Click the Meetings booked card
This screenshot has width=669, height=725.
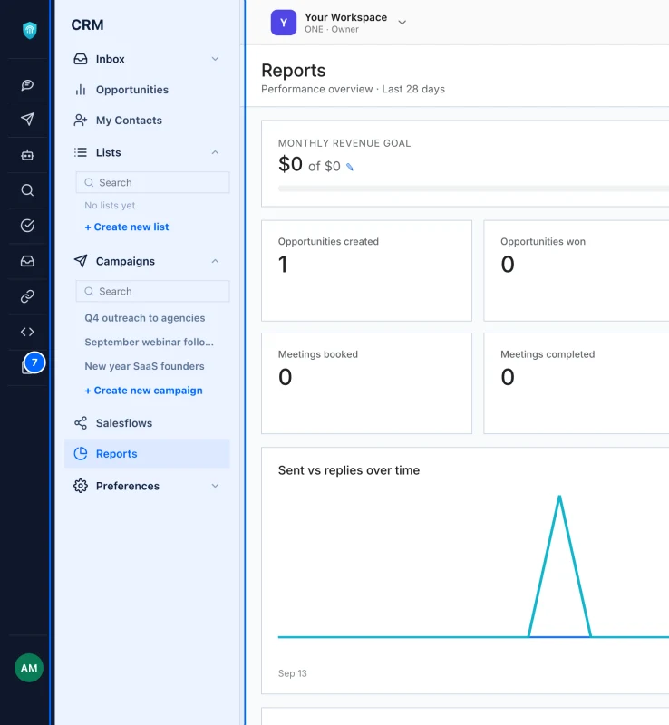[x=366, y=383]
